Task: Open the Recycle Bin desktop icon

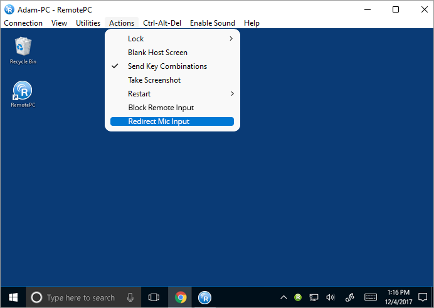Action: 23,51
